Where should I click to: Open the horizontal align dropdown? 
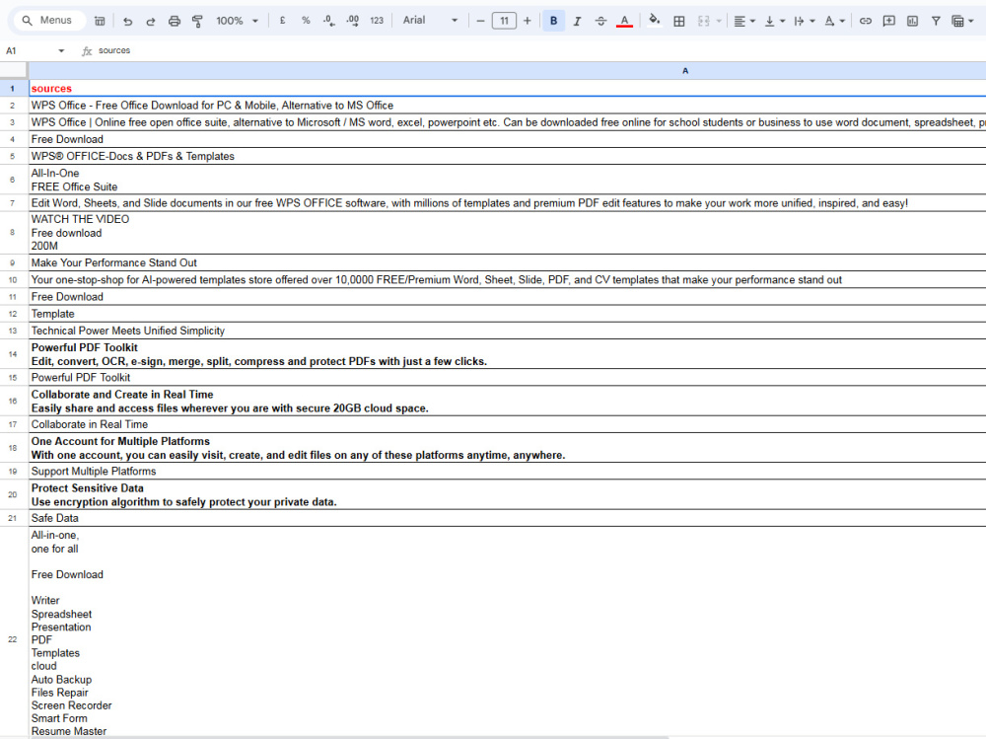(x=744, y=21)
